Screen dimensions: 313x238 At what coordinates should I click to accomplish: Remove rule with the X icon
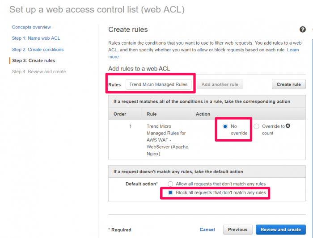tap(288, 126)
